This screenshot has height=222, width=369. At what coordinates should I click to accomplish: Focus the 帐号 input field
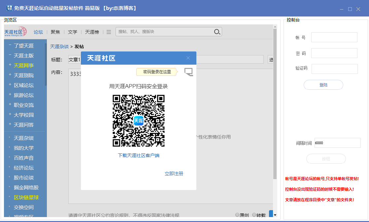click(x=334, y=37)
